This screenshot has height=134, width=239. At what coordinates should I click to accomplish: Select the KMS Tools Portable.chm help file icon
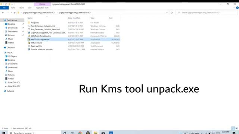coord(29,36)
